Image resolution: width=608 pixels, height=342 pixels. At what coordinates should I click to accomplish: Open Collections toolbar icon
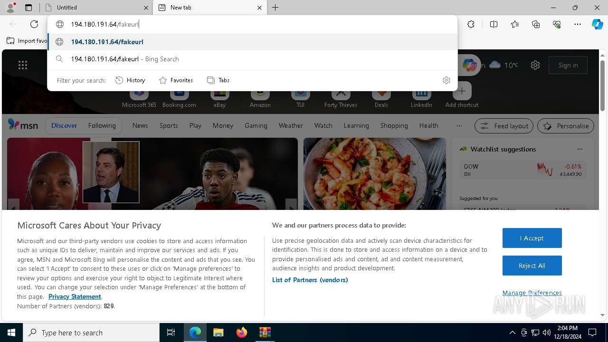tap(536, 24)
